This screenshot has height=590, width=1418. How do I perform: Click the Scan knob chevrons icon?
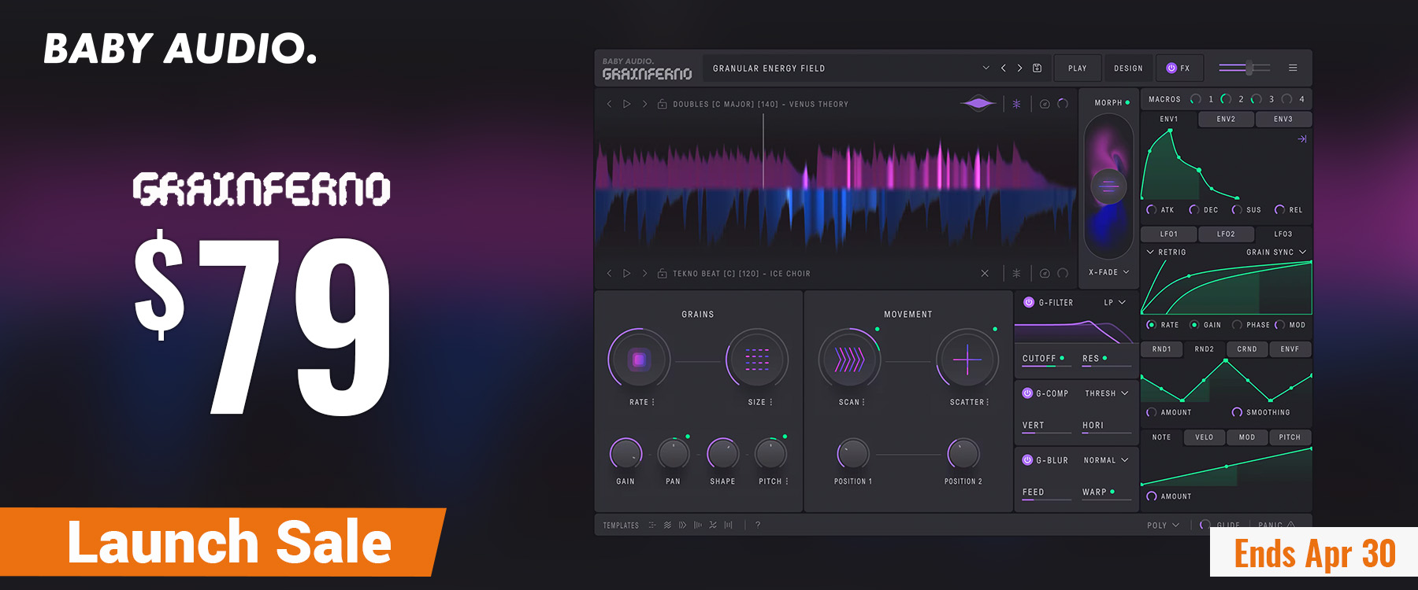849,360
